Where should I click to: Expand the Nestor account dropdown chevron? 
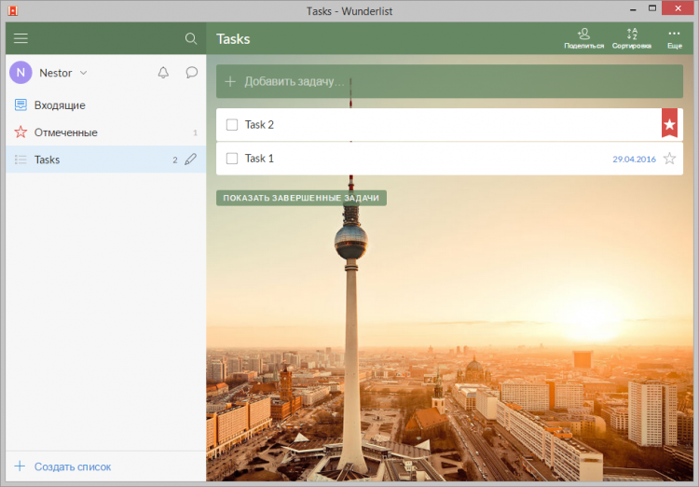(x=83, y=73)
